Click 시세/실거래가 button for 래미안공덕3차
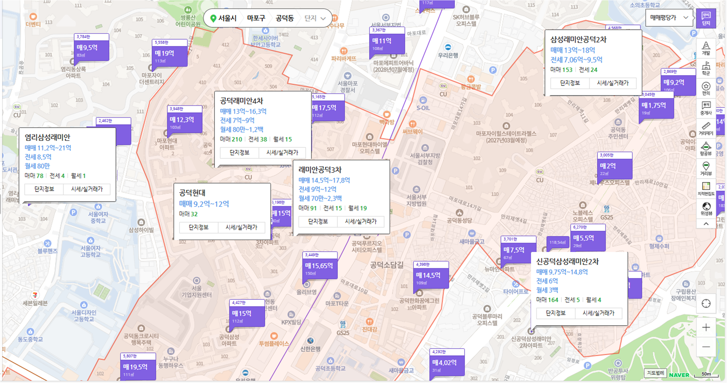The height and width of the screenshot is (383, 727). pos(361,221)
